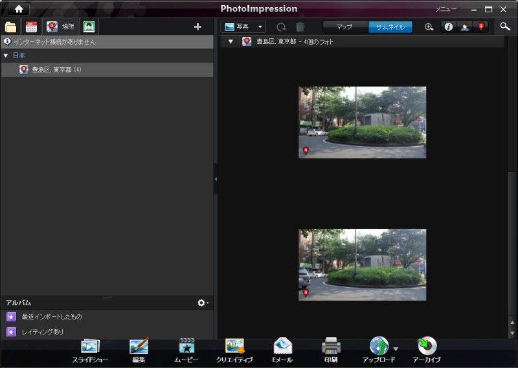The height and width of the screenshot is (368, 518).
Task: Open the folder view tab
Action: click(10, 27)
